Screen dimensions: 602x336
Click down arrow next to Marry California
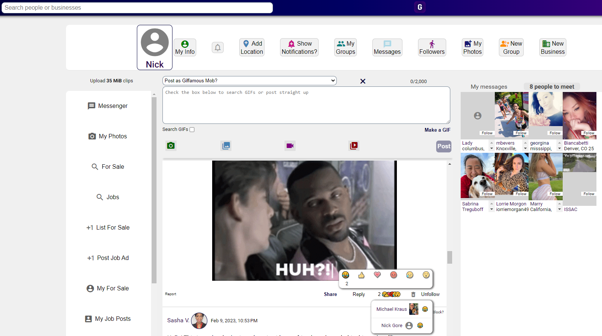559,209
